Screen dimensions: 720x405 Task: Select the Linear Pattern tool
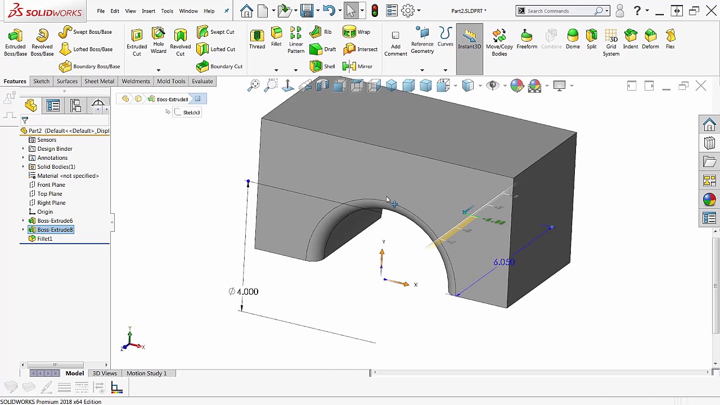coord(296,39)
